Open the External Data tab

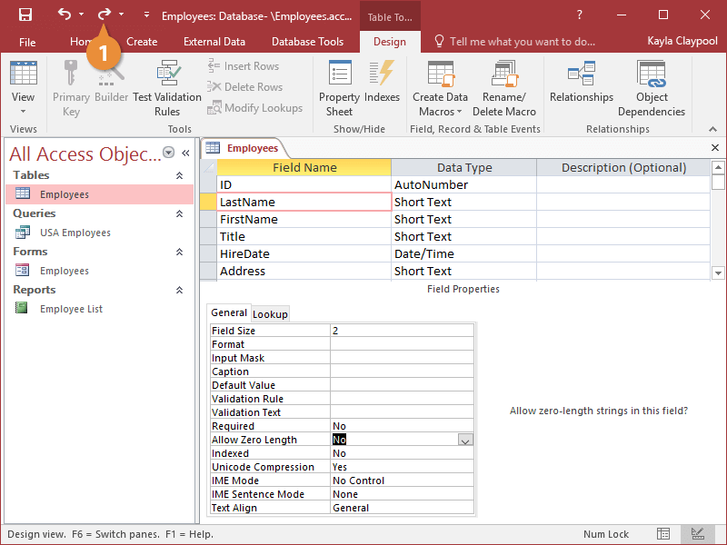point(214,42)
